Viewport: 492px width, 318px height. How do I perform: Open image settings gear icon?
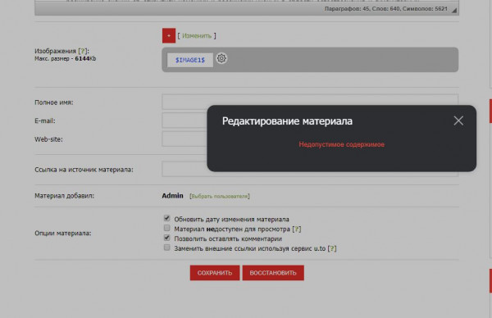(221, 58)
